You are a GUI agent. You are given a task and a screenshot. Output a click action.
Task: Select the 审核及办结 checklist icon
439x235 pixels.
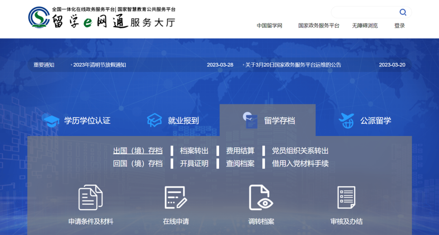tap(346, 198)
